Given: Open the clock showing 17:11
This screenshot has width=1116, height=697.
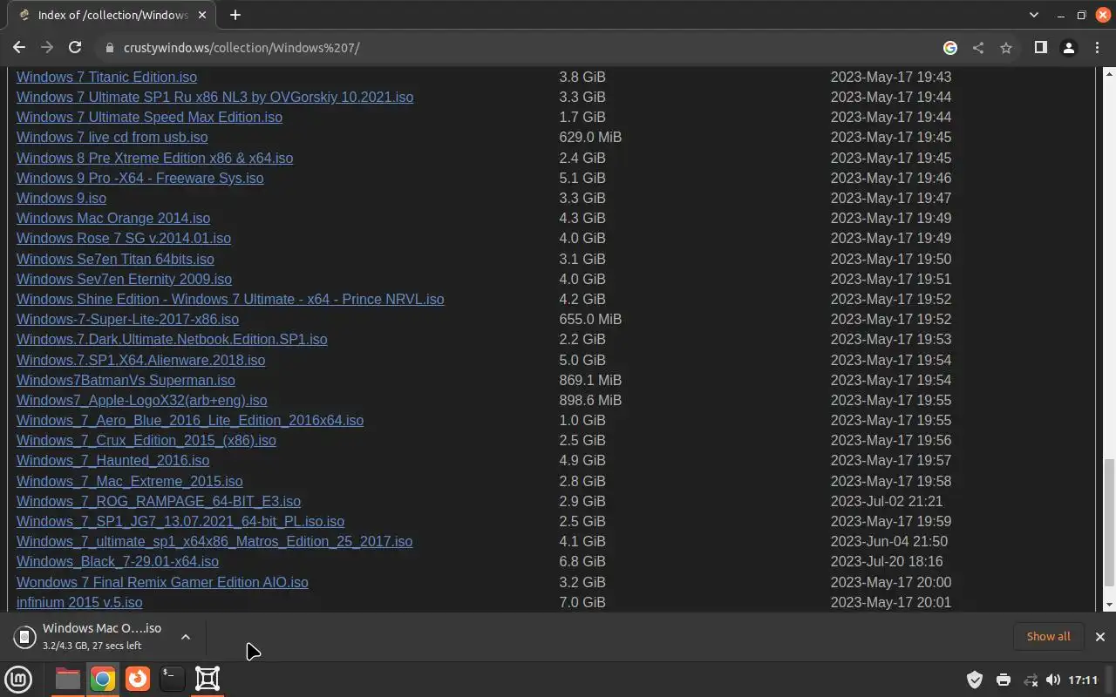Looking at the screenshot, I should 1083,680.
